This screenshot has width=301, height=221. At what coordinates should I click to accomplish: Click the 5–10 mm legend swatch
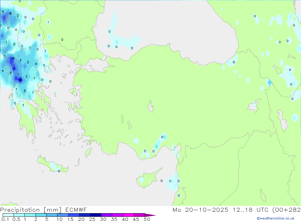pyautogui.click(x=52, y=215)
